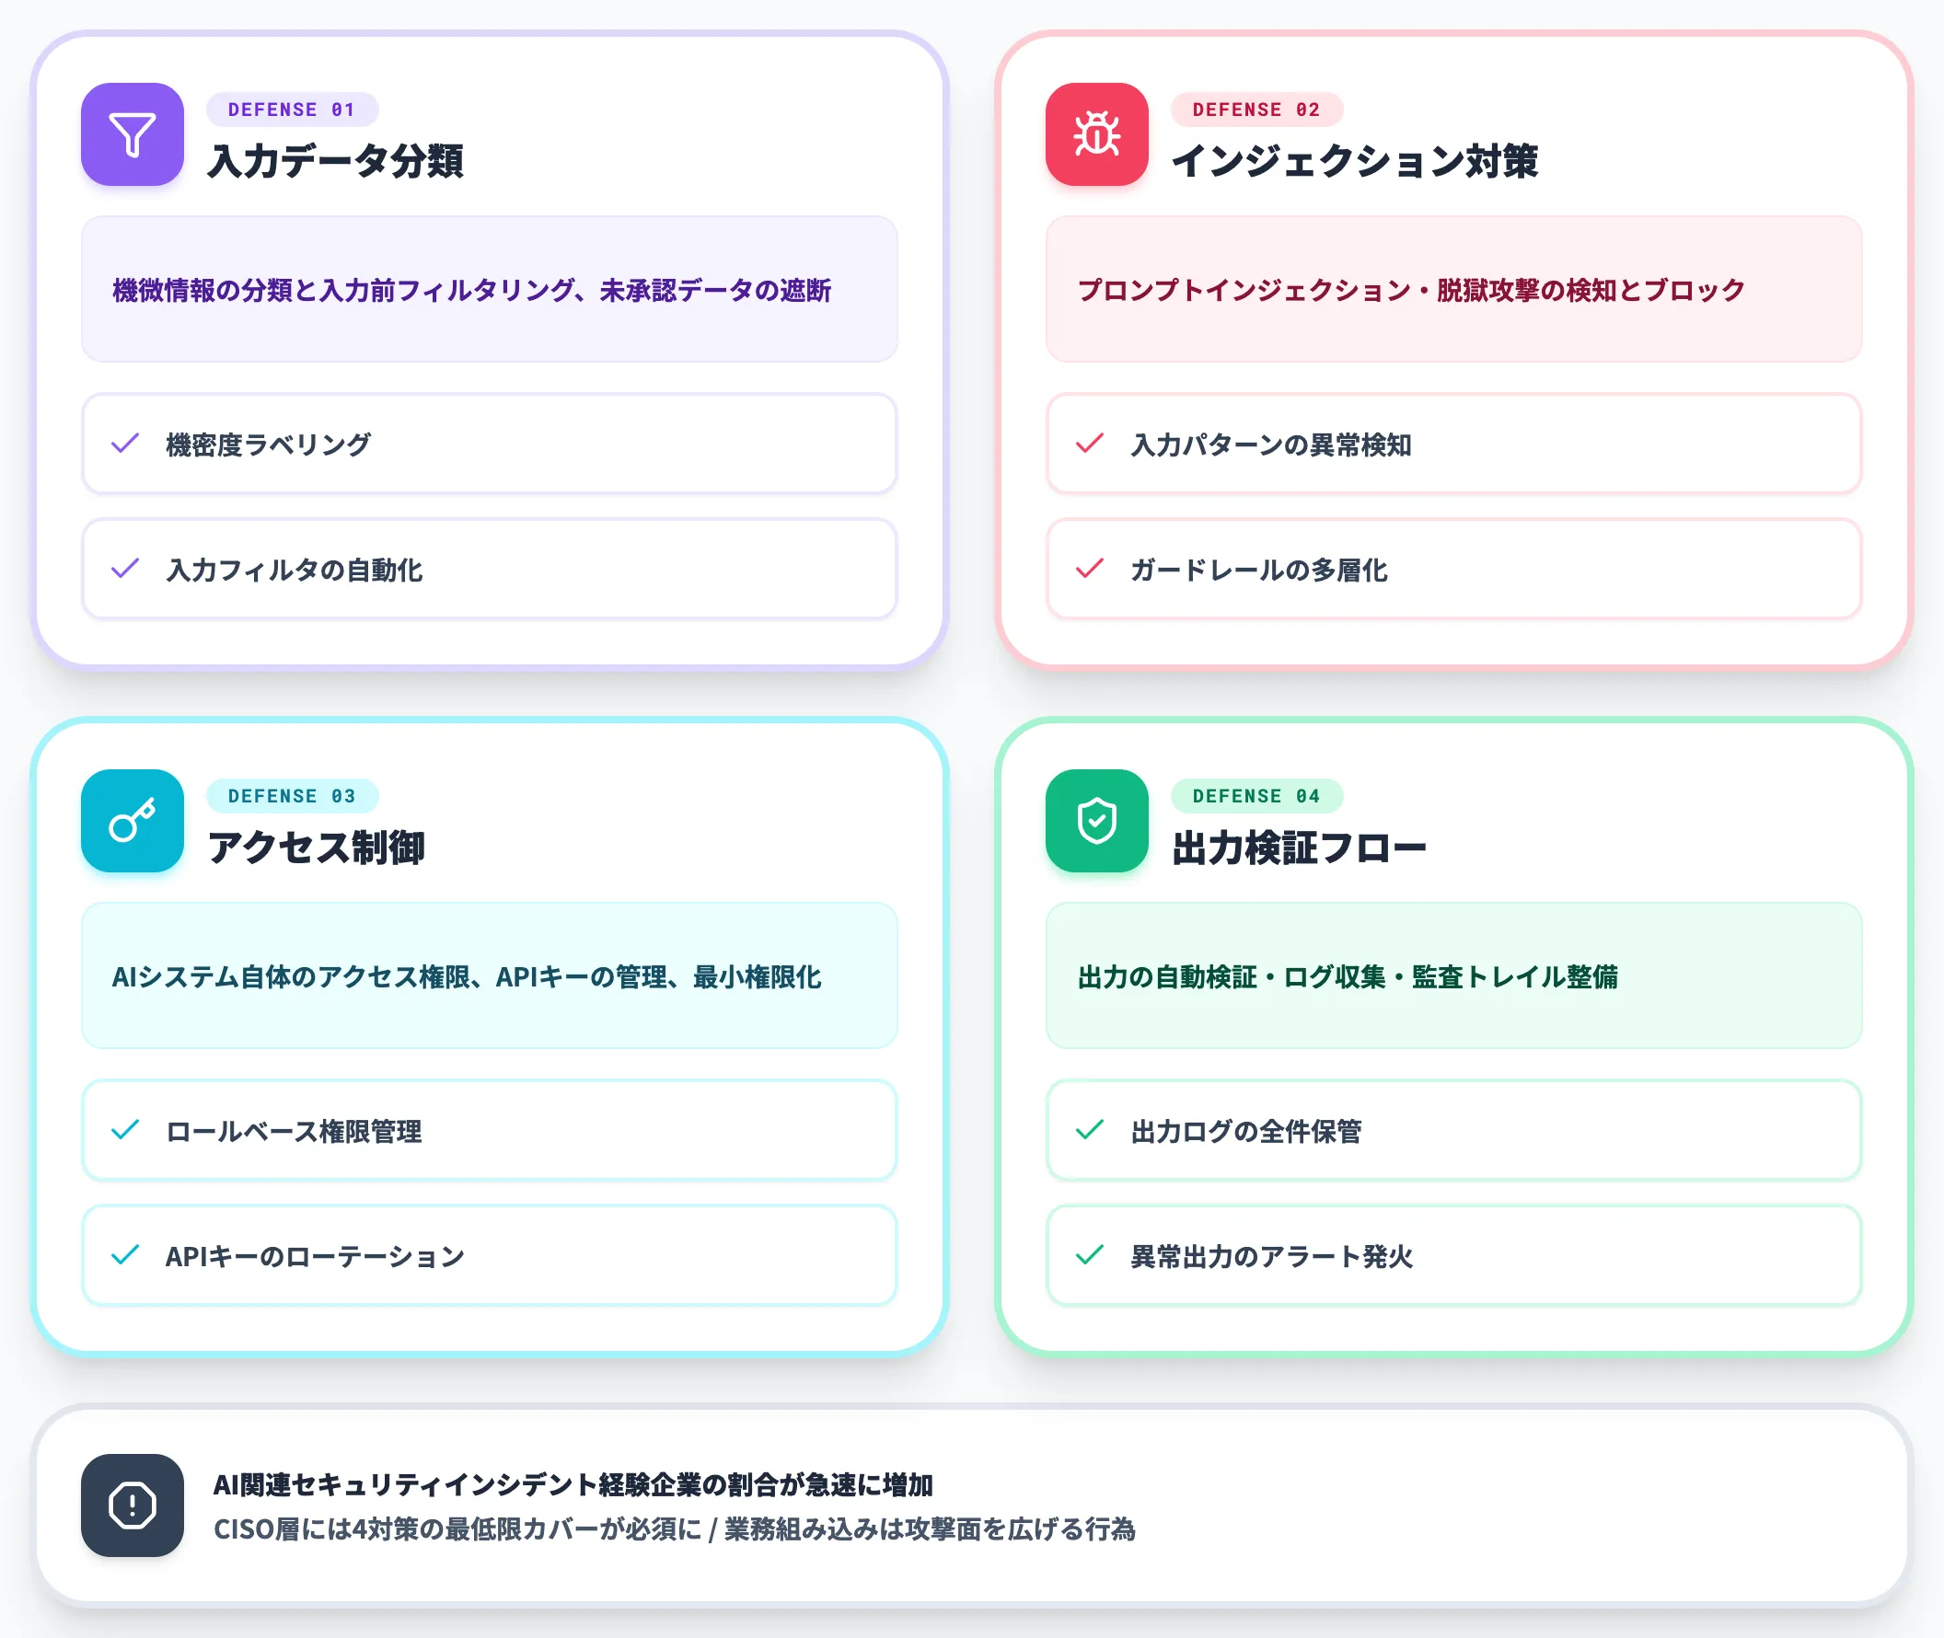Select the 入力データ分類 heading
1944x1638 pixels.
[x=335, y=161]
